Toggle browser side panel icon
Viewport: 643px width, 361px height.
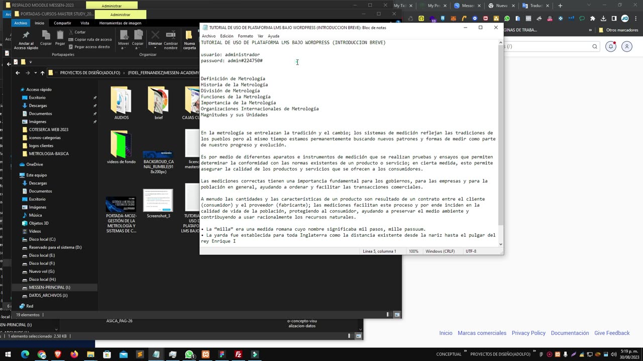614,19
